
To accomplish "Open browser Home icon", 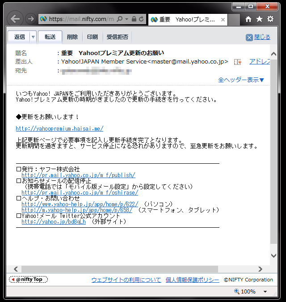I will tap(248, 19).
